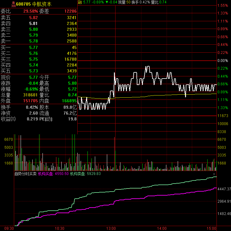
Task: Select the 卖四 ask price 5.81
Action: [x=34, y=24]
